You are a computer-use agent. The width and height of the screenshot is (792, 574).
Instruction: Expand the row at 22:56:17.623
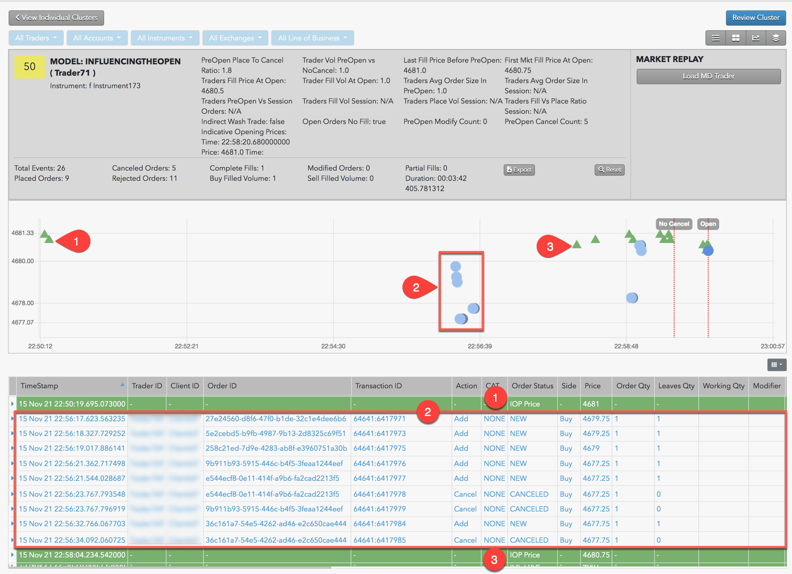[13, 419]
